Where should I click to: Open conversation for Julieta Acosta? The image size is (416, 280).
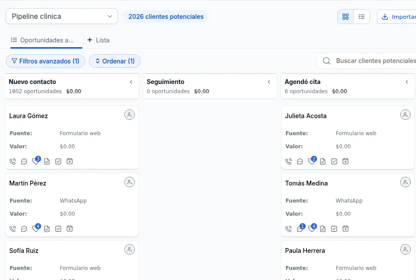coord(300,161)
